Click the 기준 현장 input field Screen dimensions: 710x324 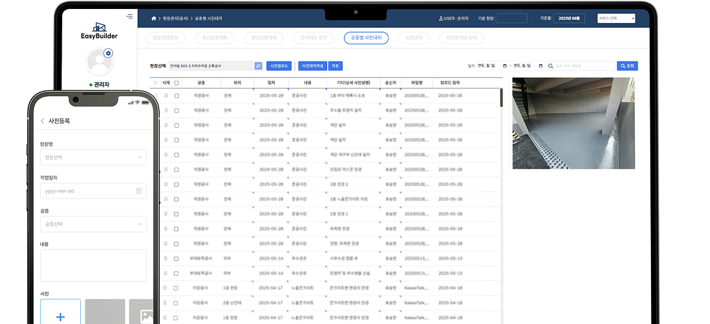[x=511, y=19]
